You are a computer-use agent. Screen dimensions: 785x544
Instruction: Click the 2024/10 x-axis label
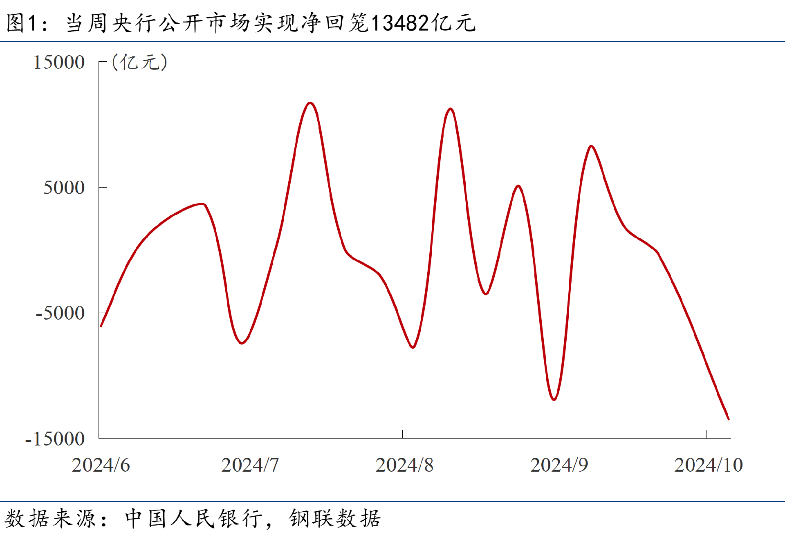coord(708,465)
